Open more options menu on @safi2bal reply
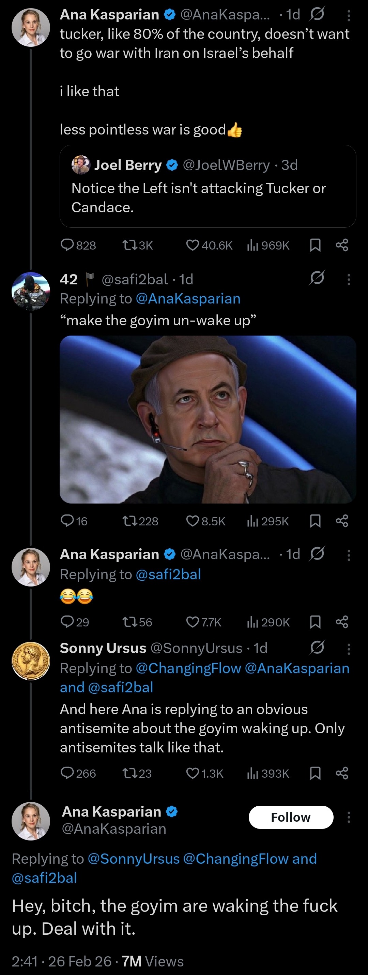The height and width of the screenshot is (975, 368). (x=348, y=279)
